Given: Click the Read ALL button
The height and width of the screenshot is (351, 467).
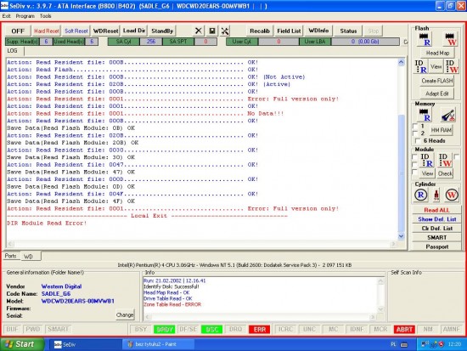Looking at the screenshot, I should (x=436, y=210).
